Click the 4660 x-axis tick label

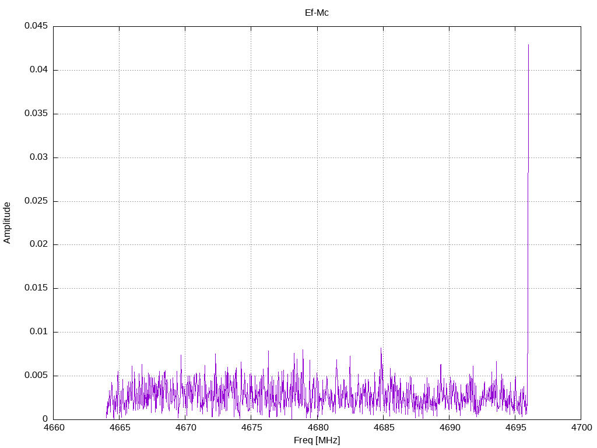(x=53, y=428)
